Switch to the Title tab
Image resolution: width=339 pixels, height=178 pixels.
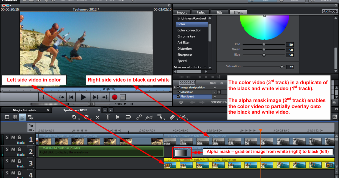219,12
